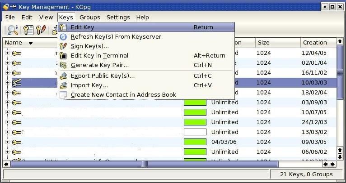
Task: Choose Edit Key from the Keys menu
Action: (146, 27)
